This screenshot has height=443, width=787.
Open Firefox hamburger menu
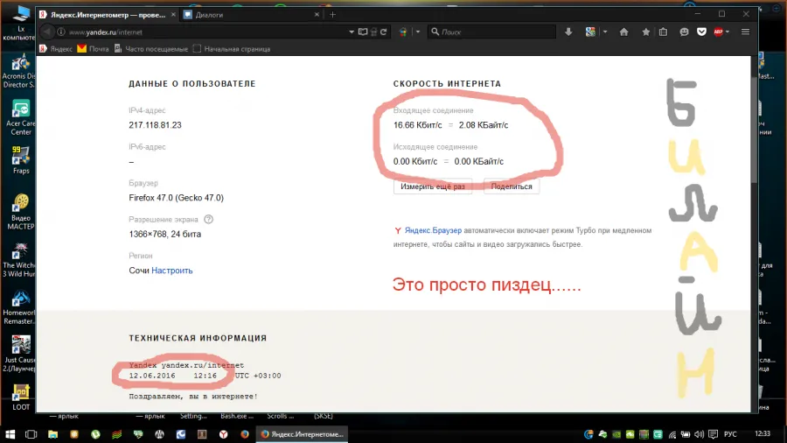click(x=745, y=32)
